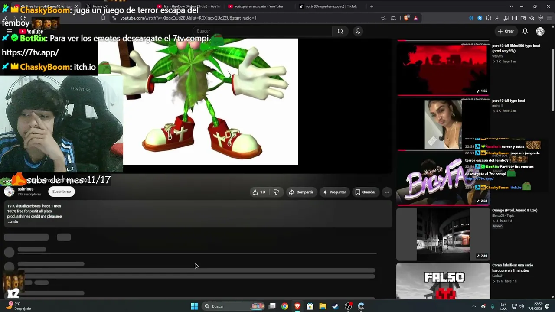555x312 pixels.
Task: Click the Preguntar ask button
Action: 334,192
